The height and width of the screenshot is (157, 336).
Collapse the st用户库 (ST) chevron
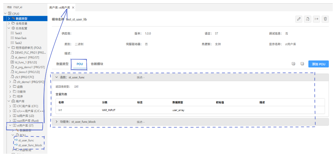click(10, 125)
